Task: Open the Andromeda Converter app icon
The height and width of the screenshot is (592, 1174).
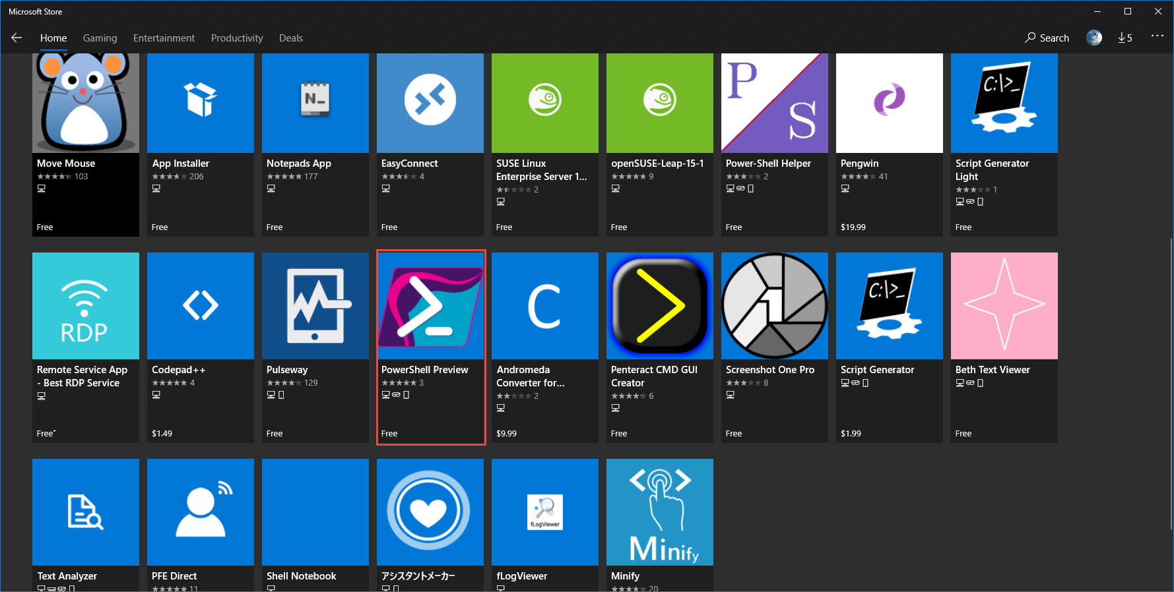Action: click(x=545, y=306)
